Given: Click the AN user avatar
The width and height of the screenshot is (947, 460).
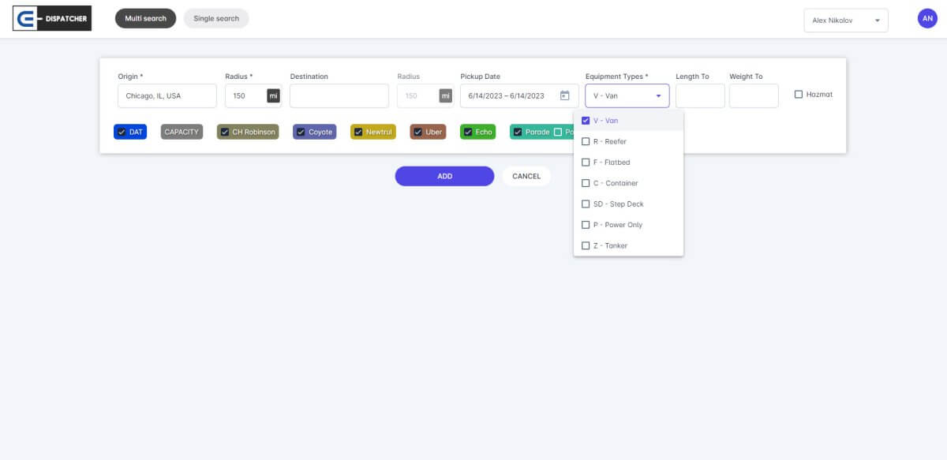Looking at the screenshot, I should 927,19.
